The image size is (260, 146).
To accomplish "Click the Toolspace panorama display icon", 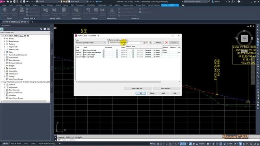I will point(45,29).
